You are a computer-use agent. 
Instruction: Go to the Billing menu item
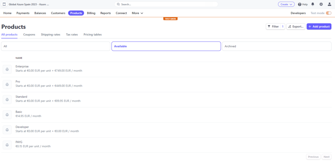[x=91, y=13]
